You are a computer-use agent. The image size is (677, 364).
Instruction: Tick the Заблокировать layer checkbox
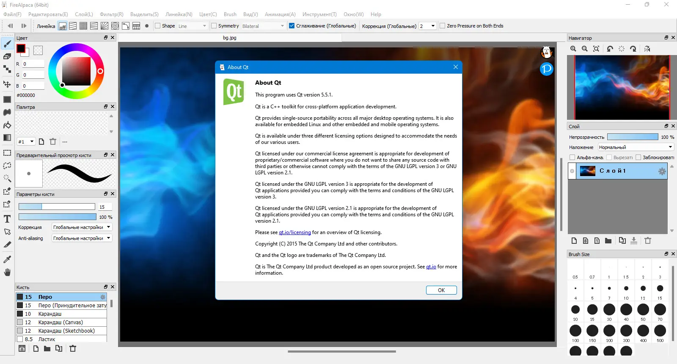[638, 157]
